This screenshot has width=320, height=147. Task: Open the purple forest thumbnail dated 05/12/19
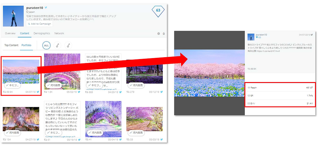144,71
